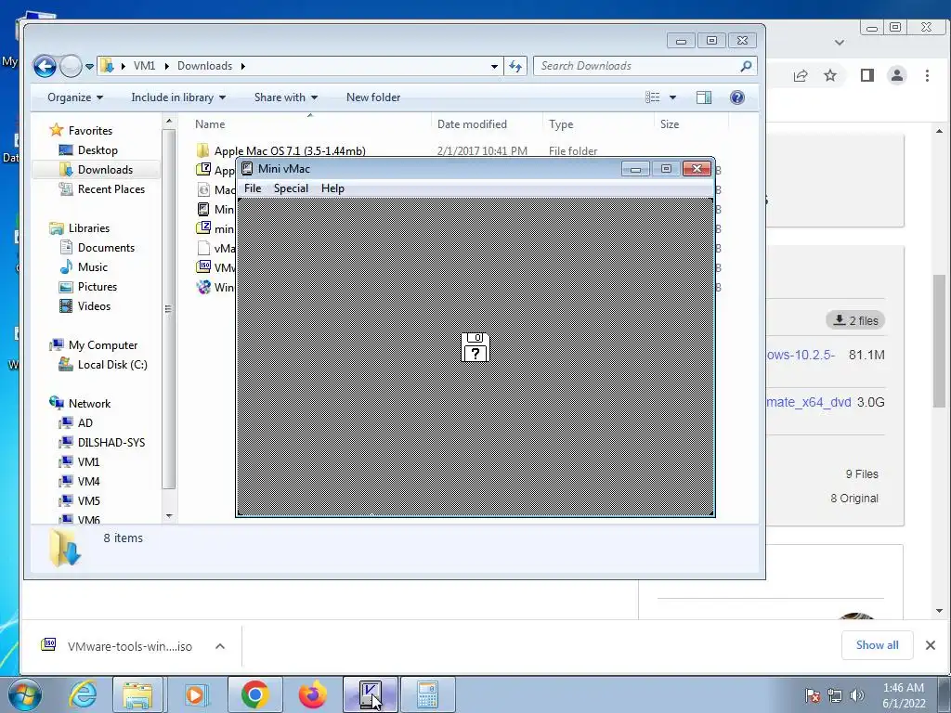
Task: Click the Explorer Forward arrow button
Action: [x=71, y=66]
